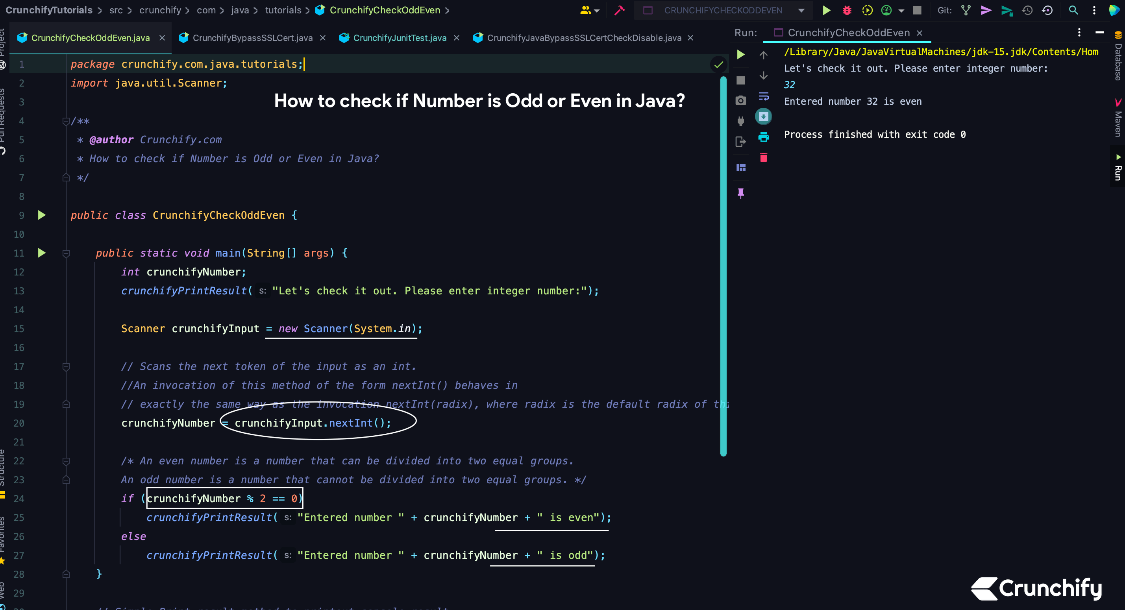Image resolution: width=1125 pixels, height=610 pixels.
Task: Expand the profiler dropdown arrow in toolbar
Action: (x=901, y=11)
